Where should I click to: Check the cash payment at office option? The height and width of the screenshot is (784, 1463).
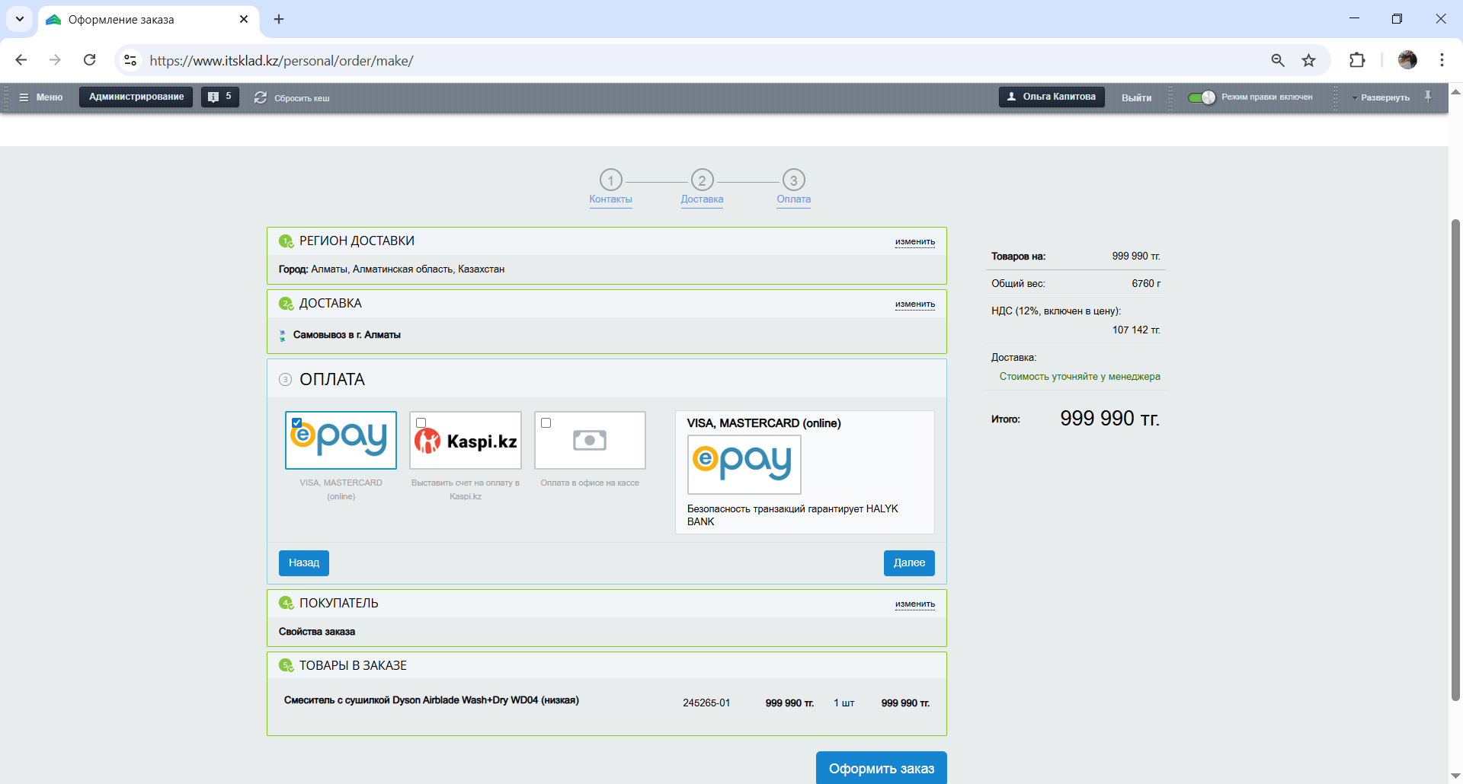click(x=546, y=423)
